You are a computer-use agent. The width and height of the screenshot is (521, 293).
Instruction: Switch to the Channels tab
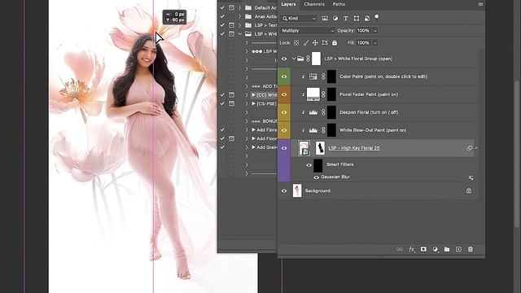pos(314,4)
